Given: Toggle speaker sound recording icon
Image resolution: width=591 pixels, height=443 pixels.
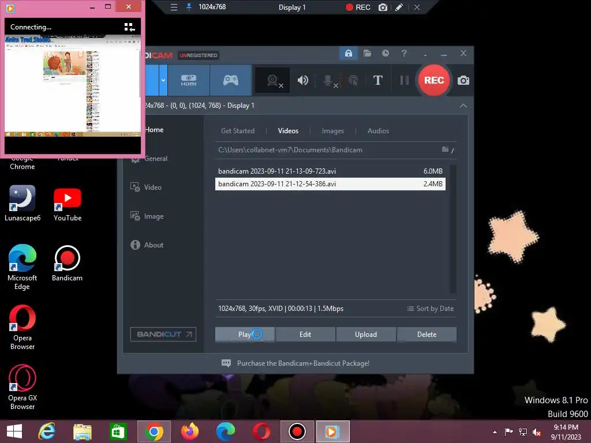Looking at the screenshot, I should pos(302,80).
